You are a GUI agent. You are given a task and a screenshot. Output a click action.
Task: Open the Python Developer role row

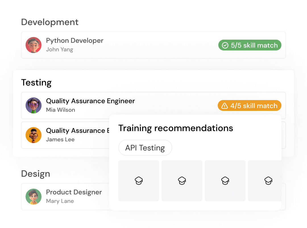coord(128,45)
